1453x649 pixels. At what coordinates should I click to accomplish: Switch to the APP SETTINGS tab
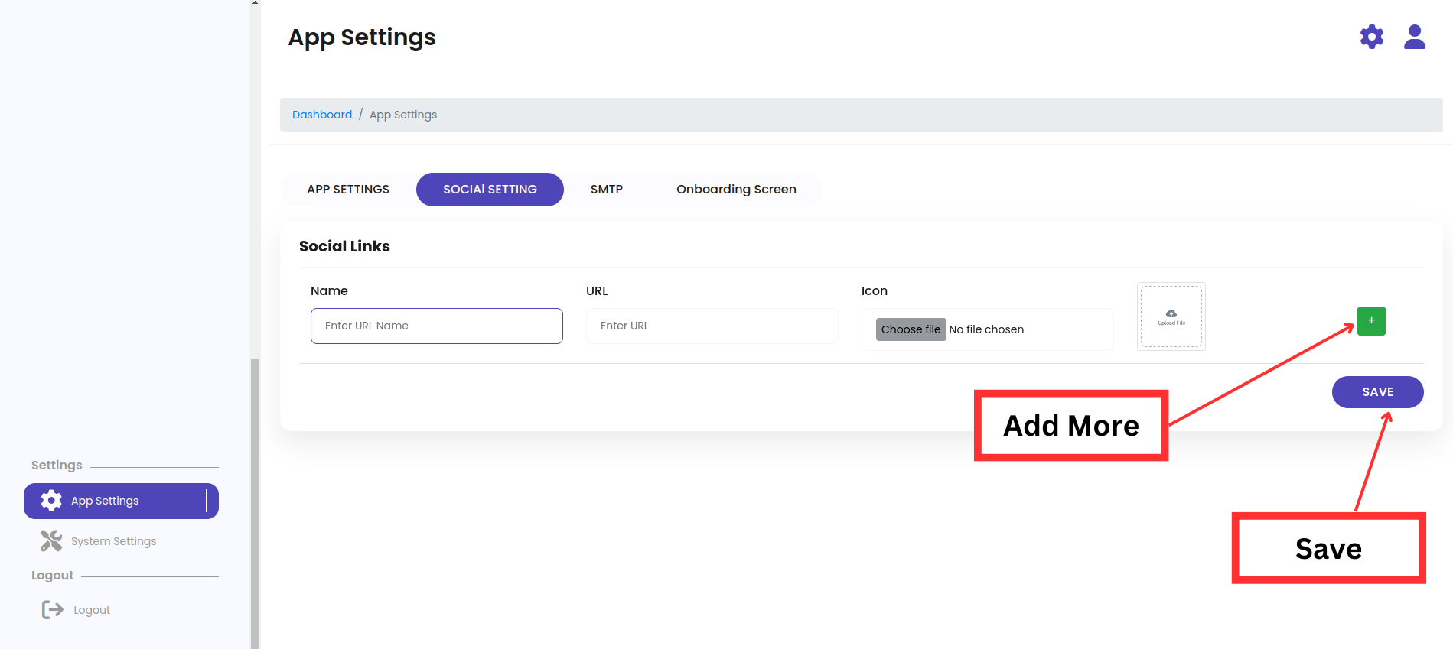(x=348, y=190)
